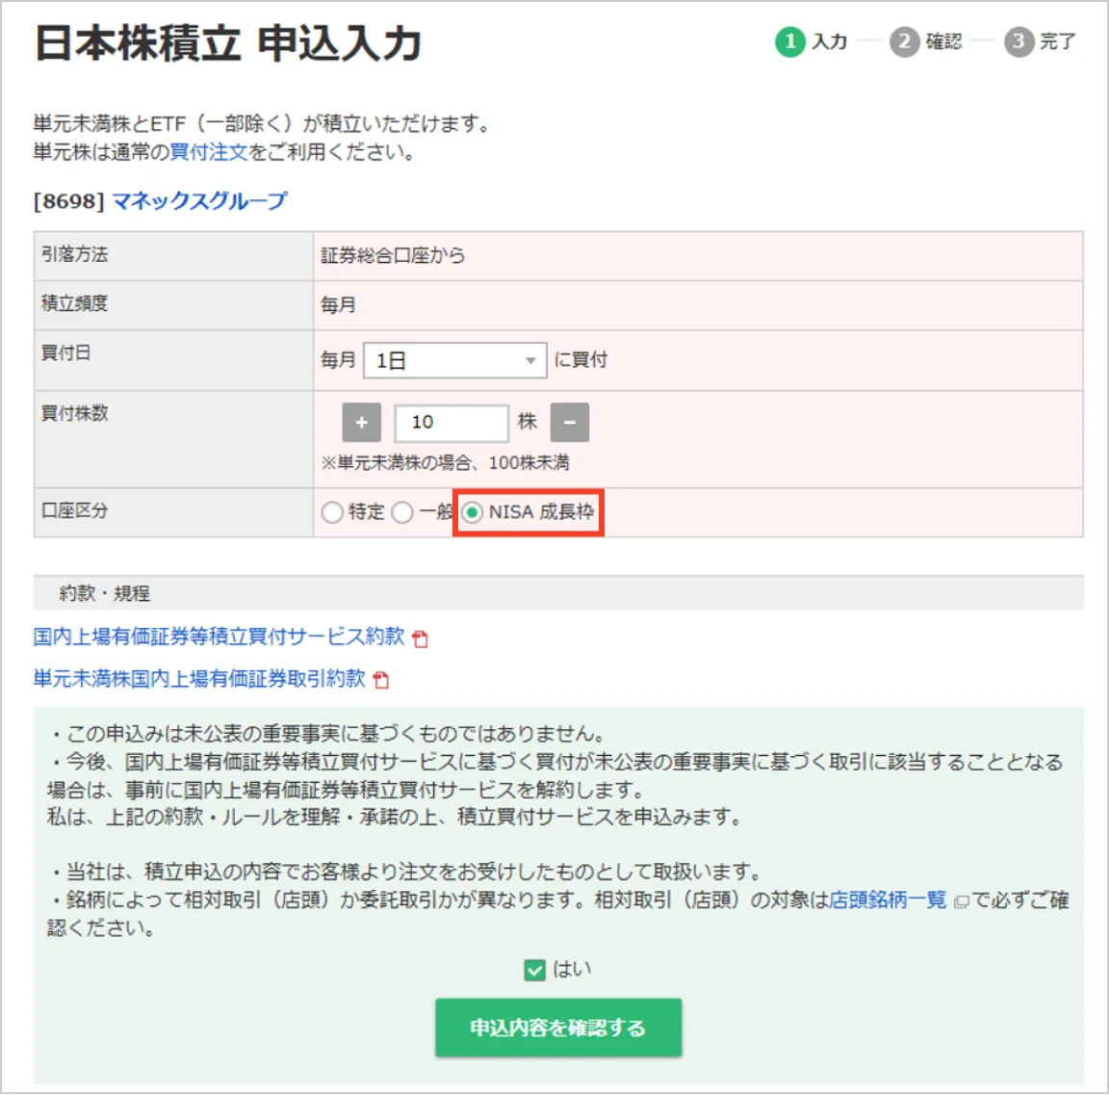Open the 店頭銘柄一覧 link

[887, 900]
